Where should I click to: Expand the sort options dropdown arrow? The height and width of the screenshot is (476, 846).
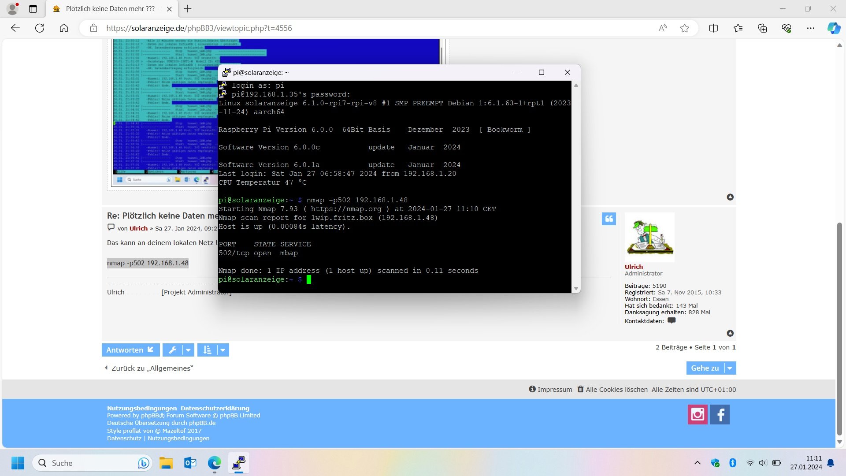pos(223,350)
